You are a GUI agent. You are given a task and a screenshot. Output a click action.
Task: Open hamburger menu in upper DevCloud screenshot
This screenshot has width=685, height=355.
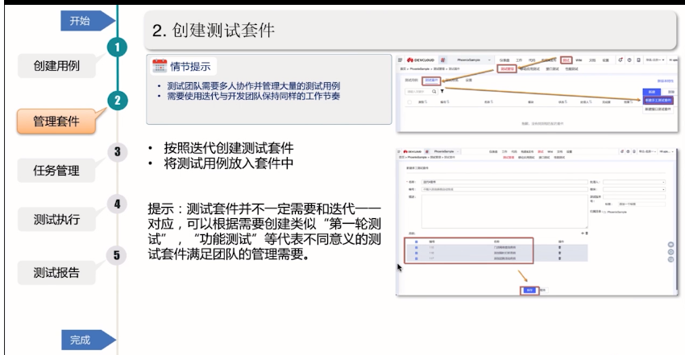coord(401,60)
